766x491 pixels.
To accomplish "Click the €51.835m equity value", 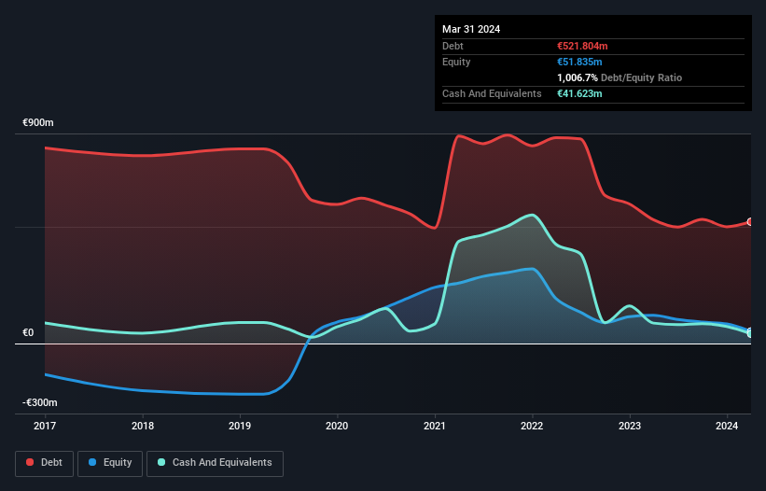I will pos(579,62).
